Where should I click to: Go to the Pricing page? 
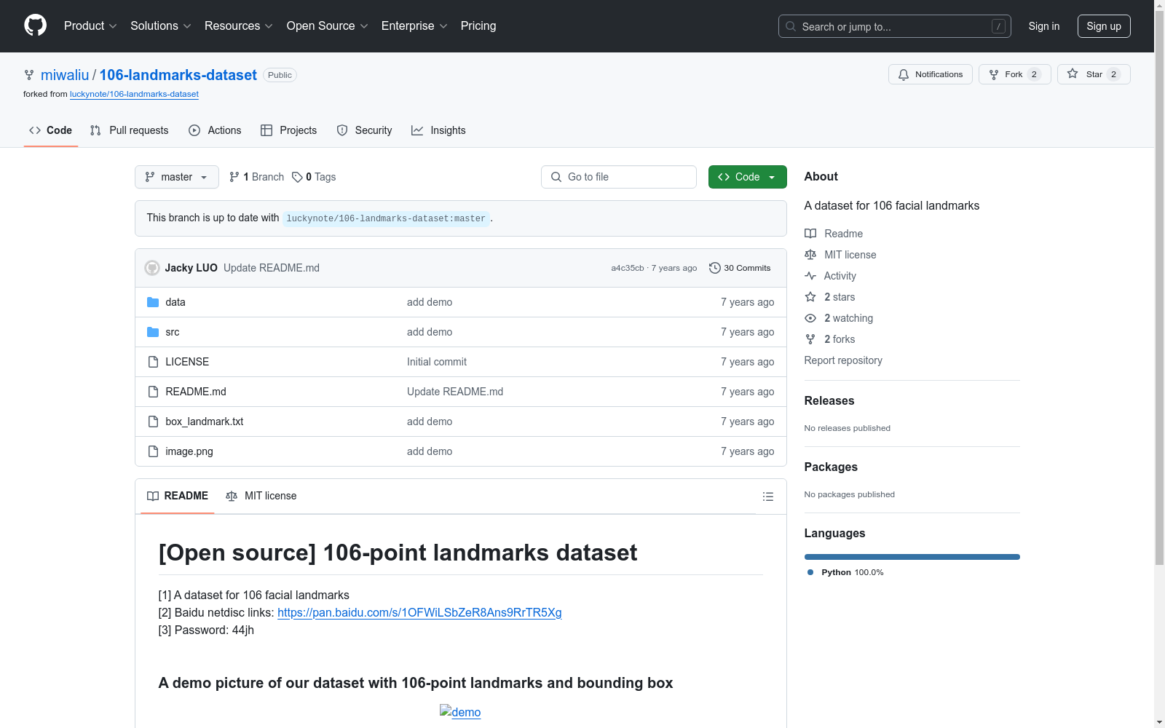478,25
